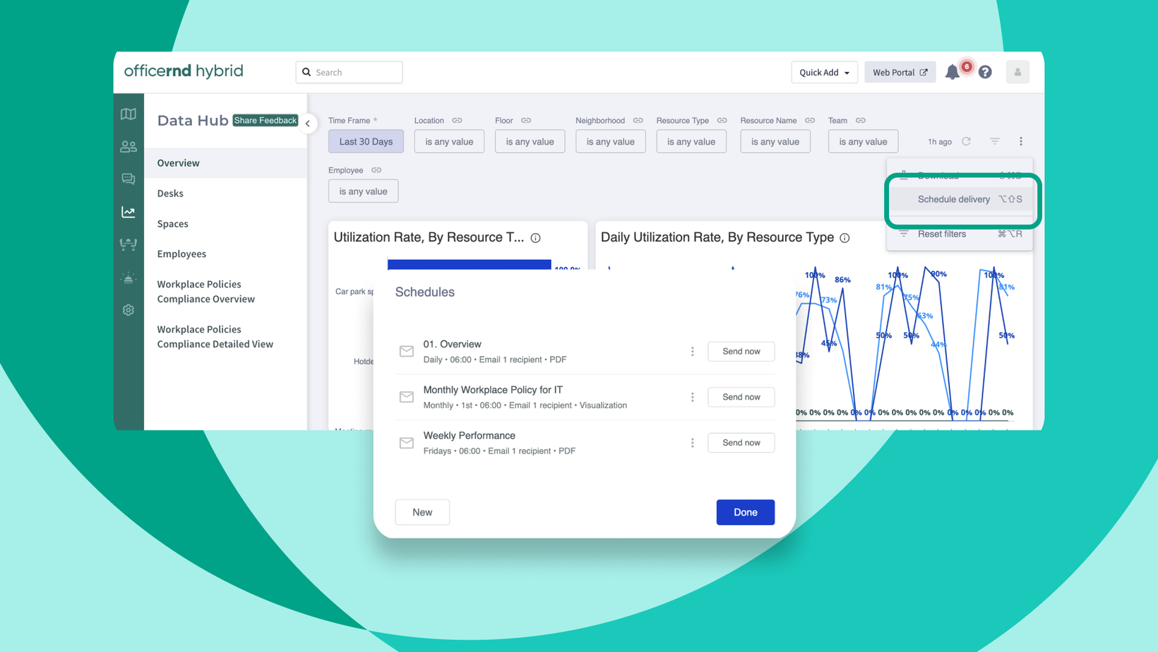The image size is (1158, 652).
Task: Refresh the dashboard data icon
Action: (966, 141)
